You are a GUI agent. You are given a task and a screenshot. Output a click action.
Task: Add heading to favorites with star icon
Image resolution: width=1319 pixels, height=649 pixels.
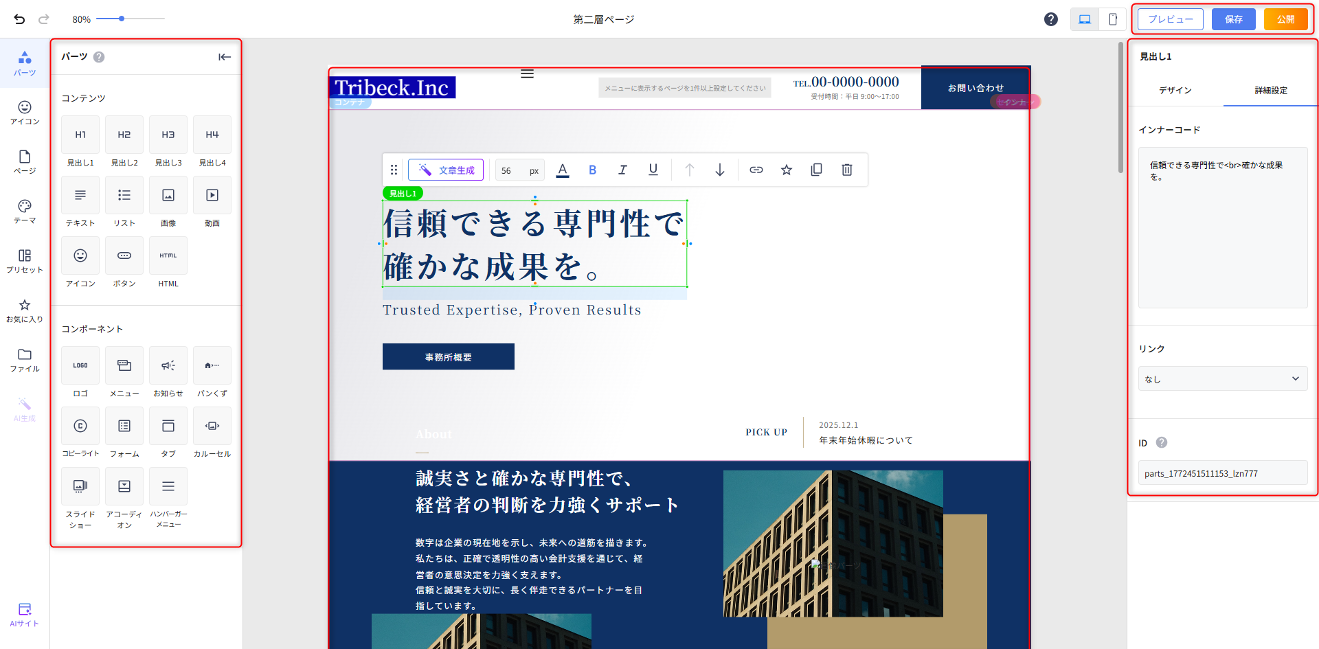pyautogui.click(x=786, y=170)
